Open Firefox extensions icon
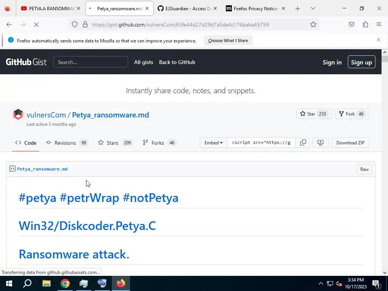 click(x=365, y=24)
